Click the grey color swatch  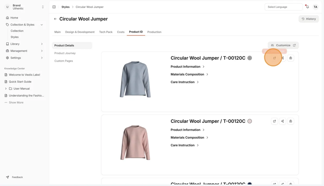[250, 58]
